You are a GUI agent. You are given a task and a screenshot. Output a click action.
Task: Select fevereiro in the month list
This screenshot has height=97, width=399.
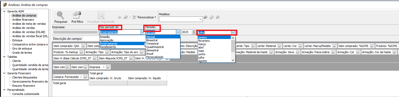(214, 41)
